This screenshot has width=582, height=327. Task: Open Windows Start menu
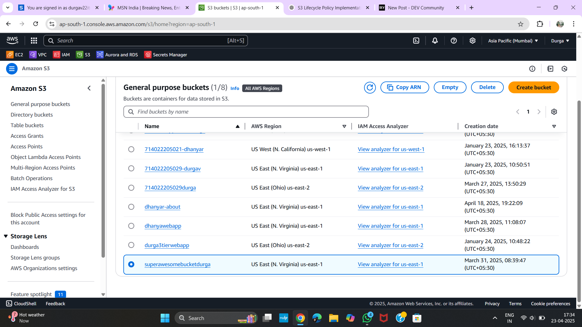pyautogui.click(x=165, y=318)
